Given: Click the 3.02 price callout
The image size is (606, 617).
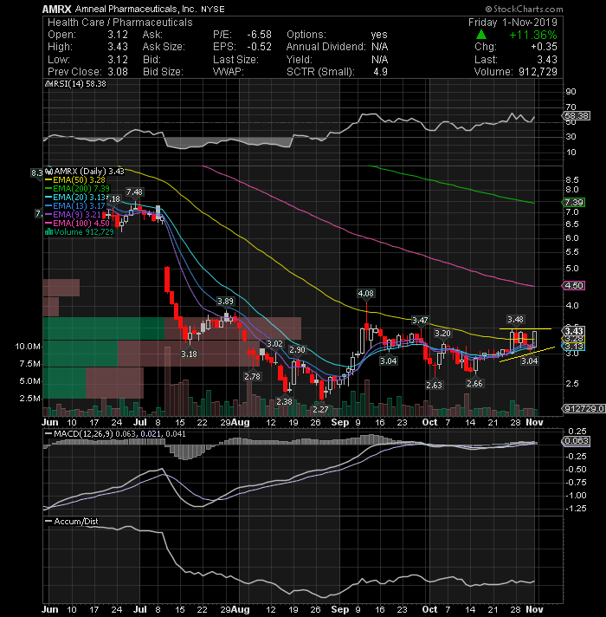Looking at the screenshot, I should click(x=274, y=343).
